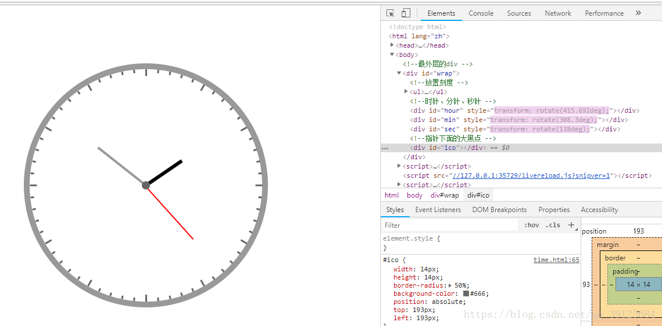662x326 pixels.
Task: Expand the last script element
Action: [399, 184]
